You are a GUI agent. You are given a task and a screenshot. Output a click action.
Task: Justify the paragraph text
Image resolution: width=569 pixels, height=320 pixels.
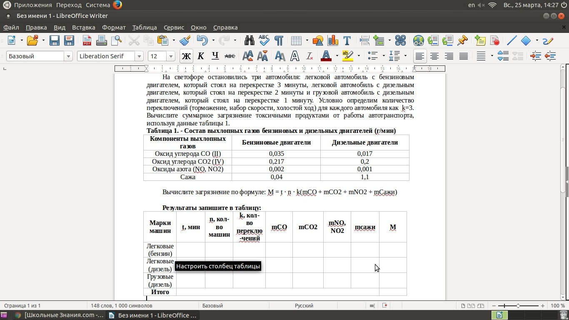(x=464, y=56)
